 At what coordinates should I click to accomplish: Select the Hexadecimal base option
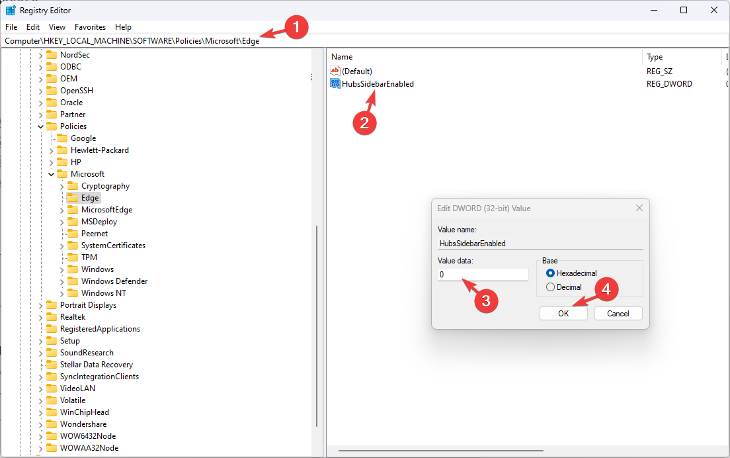click(x=550, y=273)
